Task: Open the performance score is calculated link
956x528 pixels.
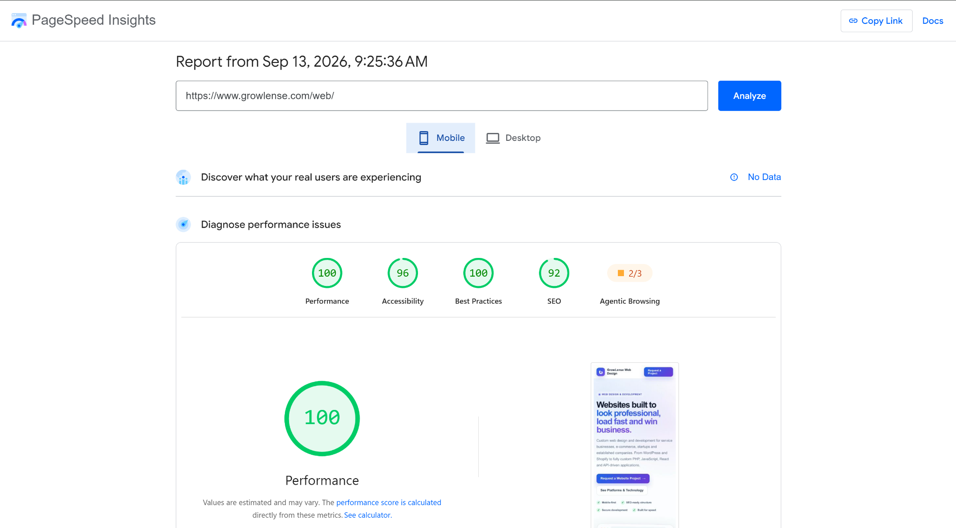Action: (389, 502)
